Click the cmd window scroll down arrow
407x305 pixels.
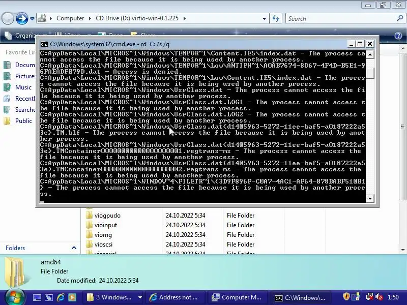(370, 199)
